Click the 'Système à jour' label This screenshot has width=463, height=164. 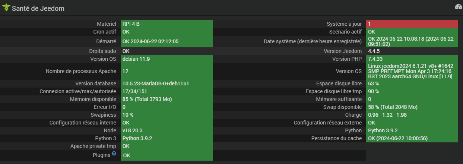click(344, 24)
